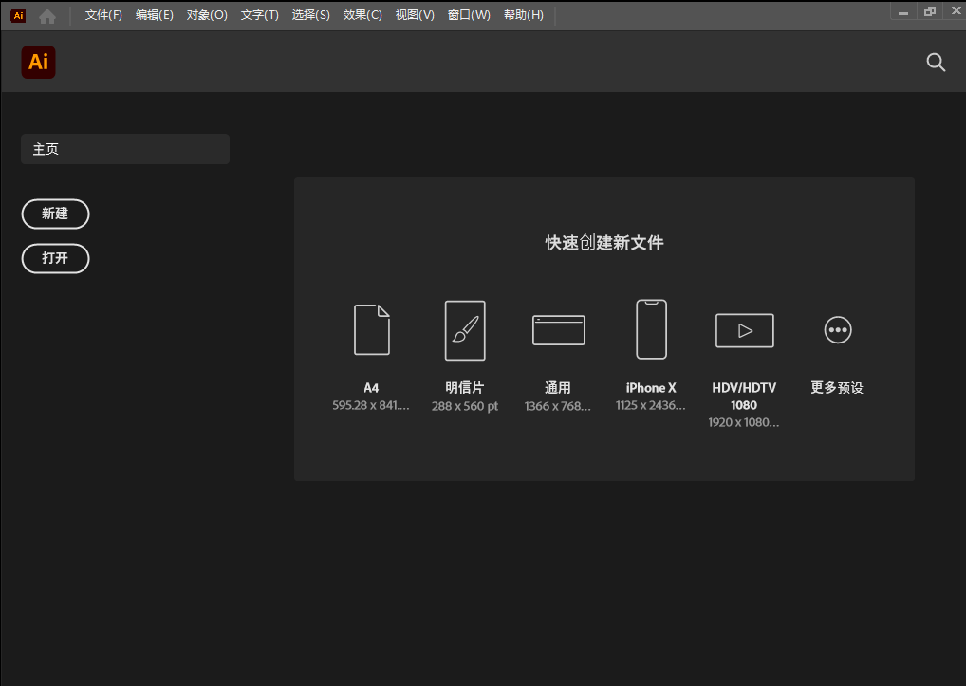The image size is (966, 686).
Task: Click the 快速创建新文件 panel heading
Action: point(604,243)
